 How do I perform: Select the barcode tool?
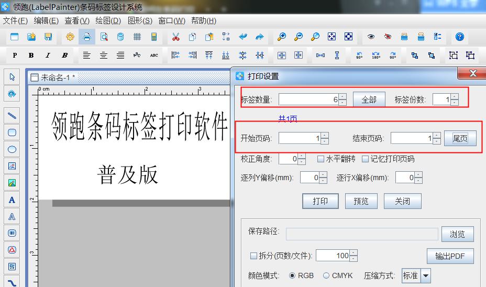[x=12, y=233]
